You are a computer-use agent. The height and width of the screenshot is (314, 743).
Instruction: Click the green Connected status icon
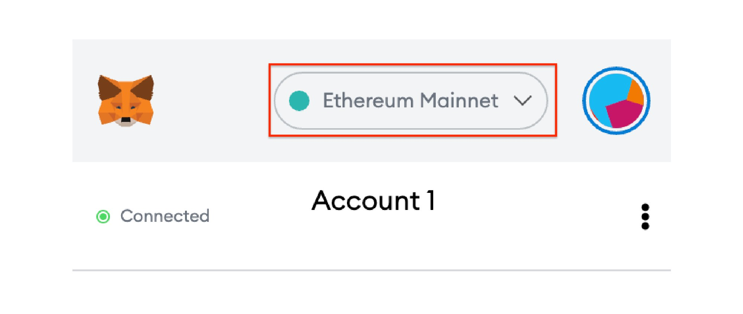(x=103, y=217)
